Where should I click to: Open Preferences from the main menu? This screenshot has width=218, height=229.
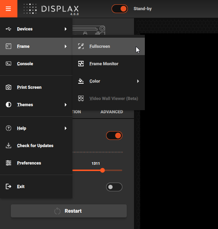pos(29,163)
